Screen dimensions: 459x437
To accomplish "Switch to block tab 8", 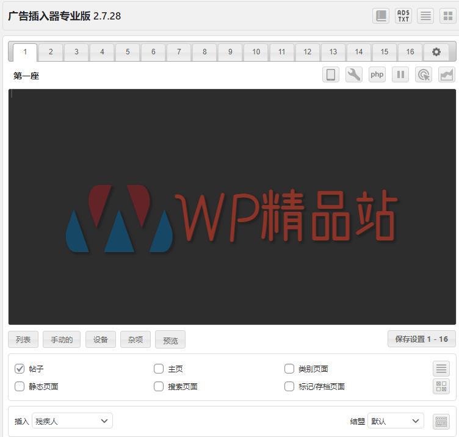I will coord(204,52).
